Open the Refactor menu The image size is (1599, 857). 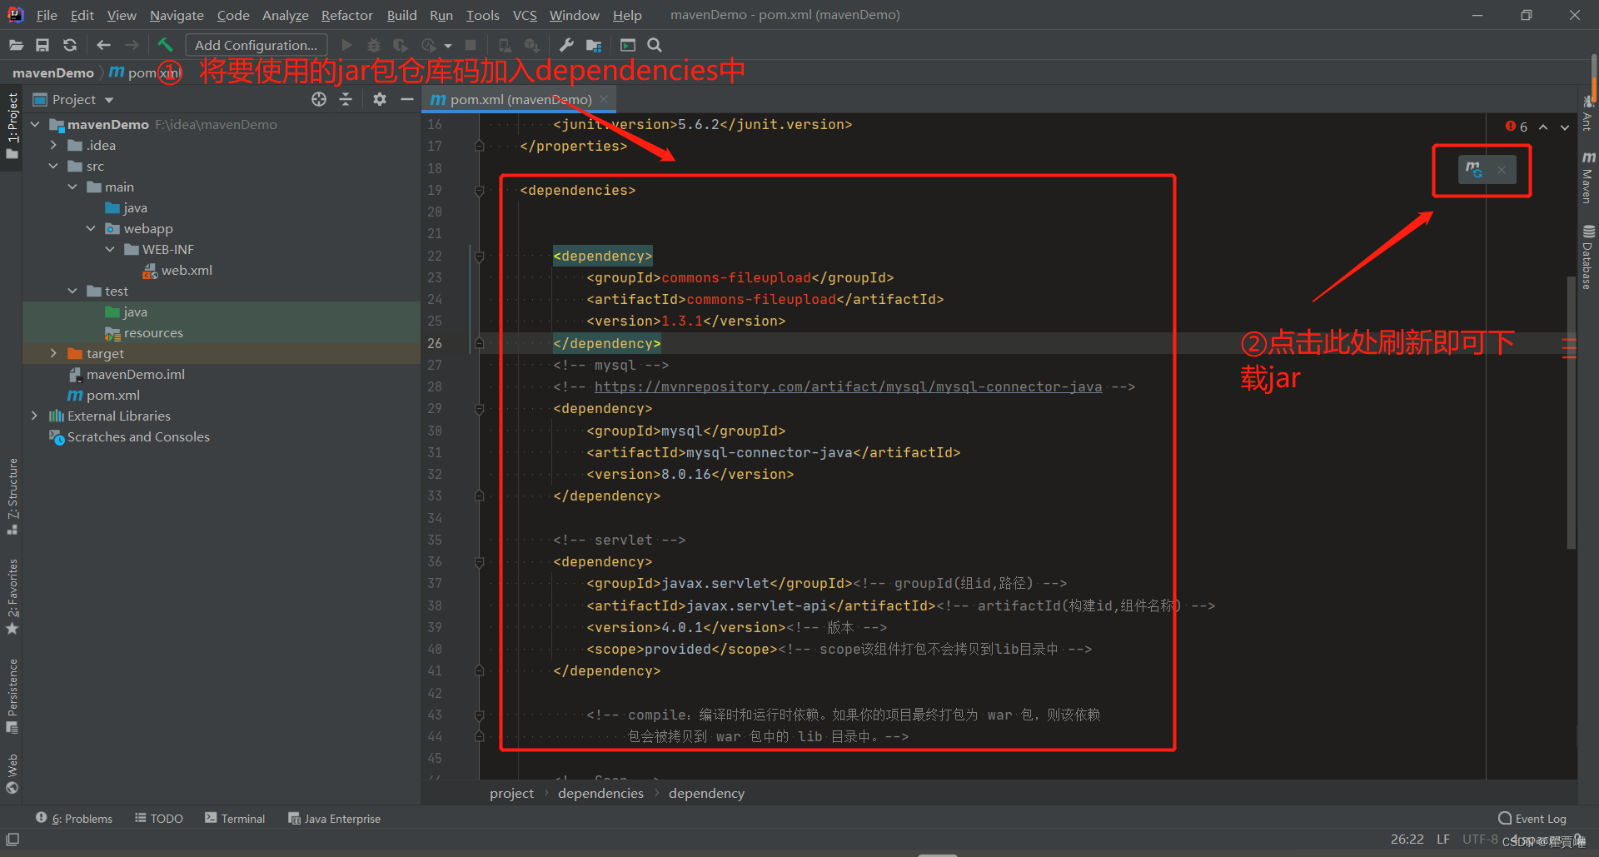pyautogui.click(x=346, y=15)
